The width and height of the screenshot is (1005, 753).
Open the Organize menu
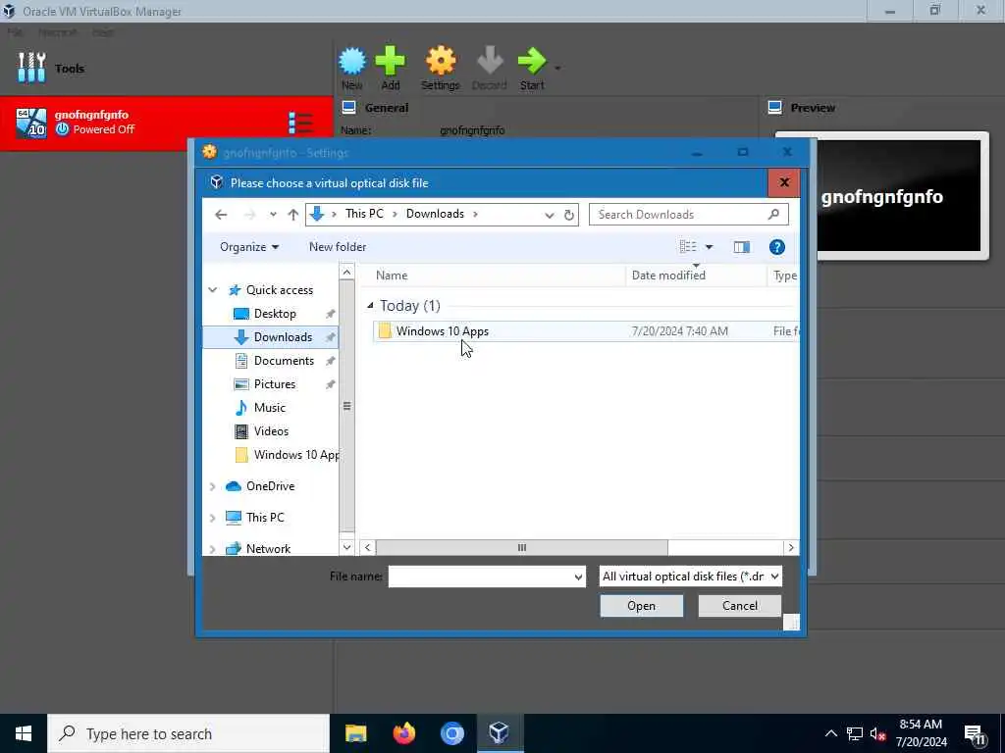click(248, 247)
